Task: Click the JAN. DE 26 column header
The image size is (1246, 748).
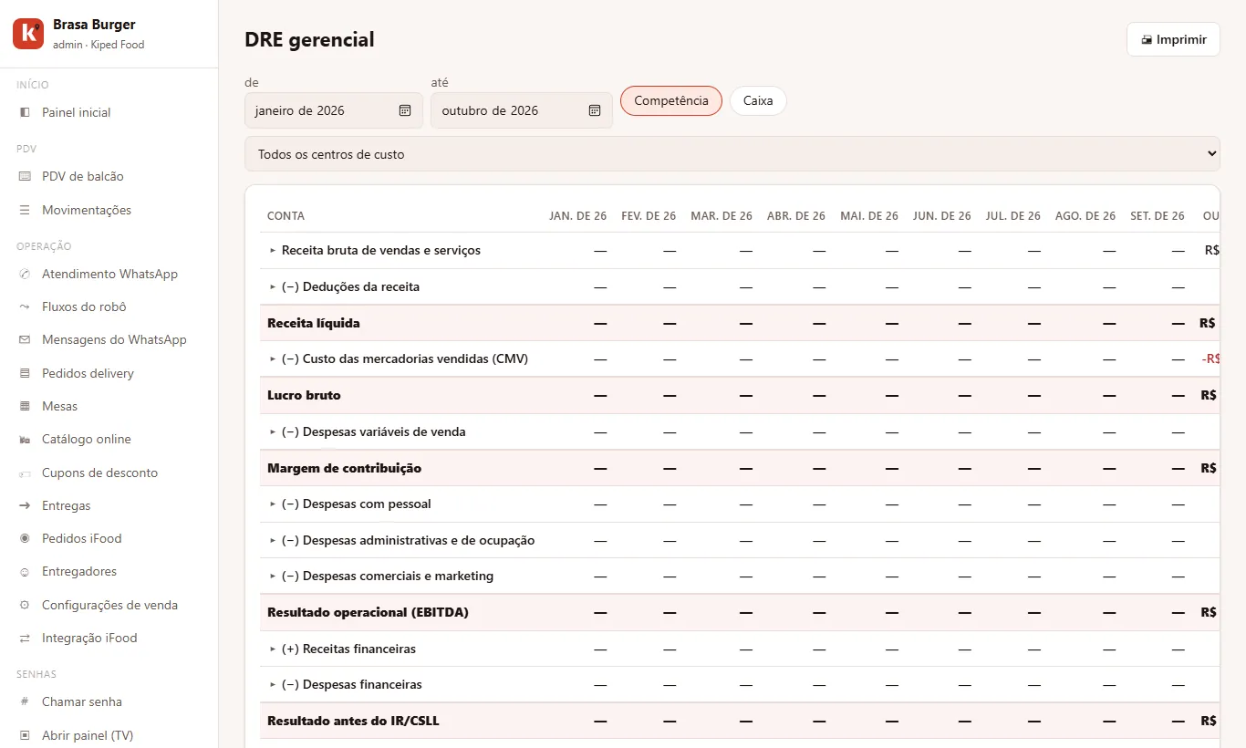Action: (x=577, y=216)
